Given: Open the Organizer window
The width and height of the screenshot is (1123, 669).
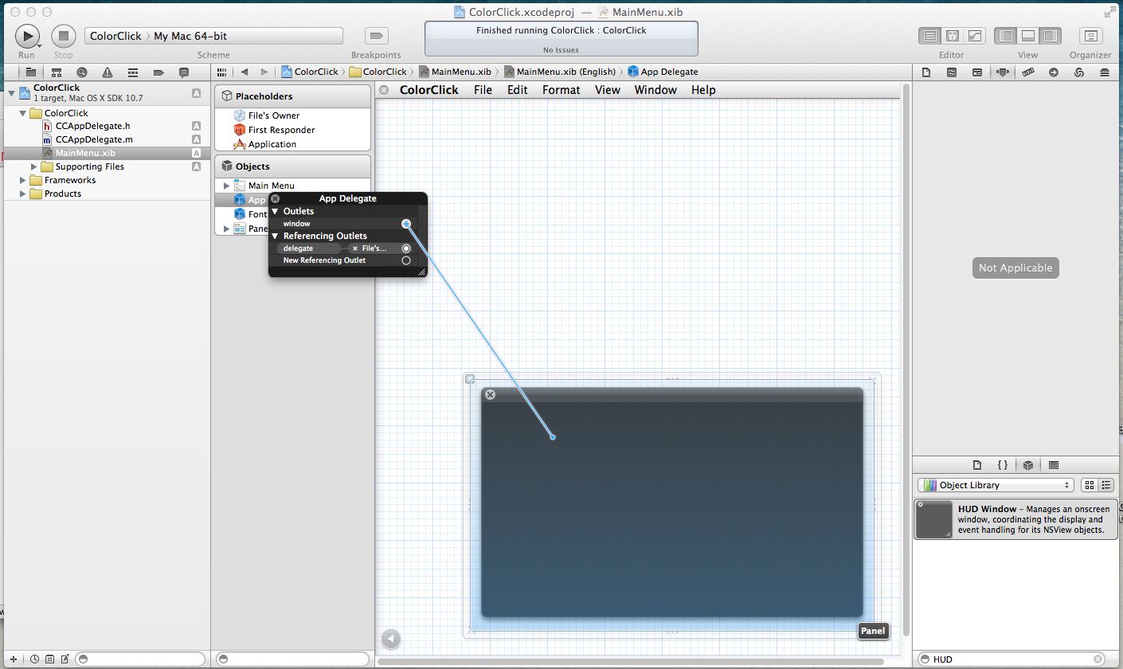Looking at the screenshot, I should pos(1090,36).
